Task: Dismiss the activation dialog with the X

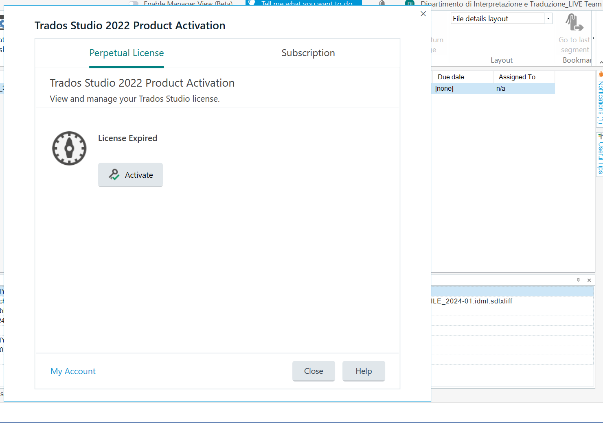Action: [423, 14]
